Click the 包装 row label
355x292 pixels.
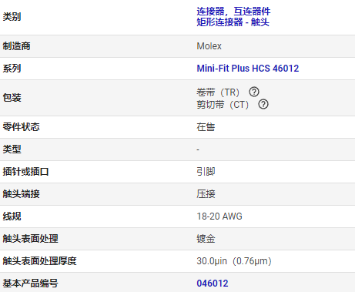tap(12, 98)
